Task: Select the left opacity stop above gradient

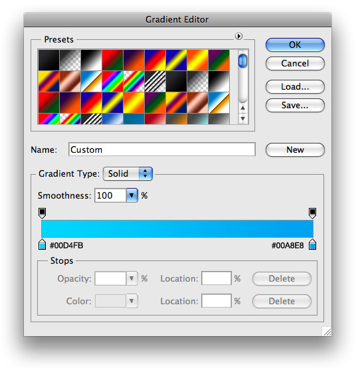Action: click(x=43, y=213)
